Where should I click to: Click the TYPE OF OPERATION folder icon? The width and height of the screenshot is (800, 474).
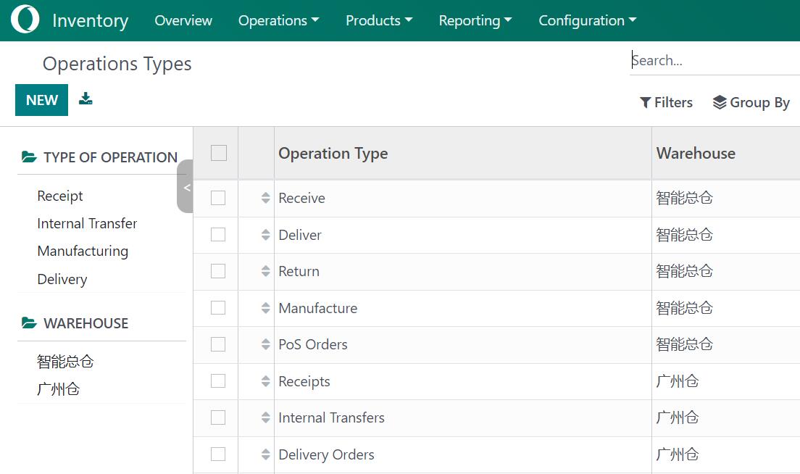29,157
